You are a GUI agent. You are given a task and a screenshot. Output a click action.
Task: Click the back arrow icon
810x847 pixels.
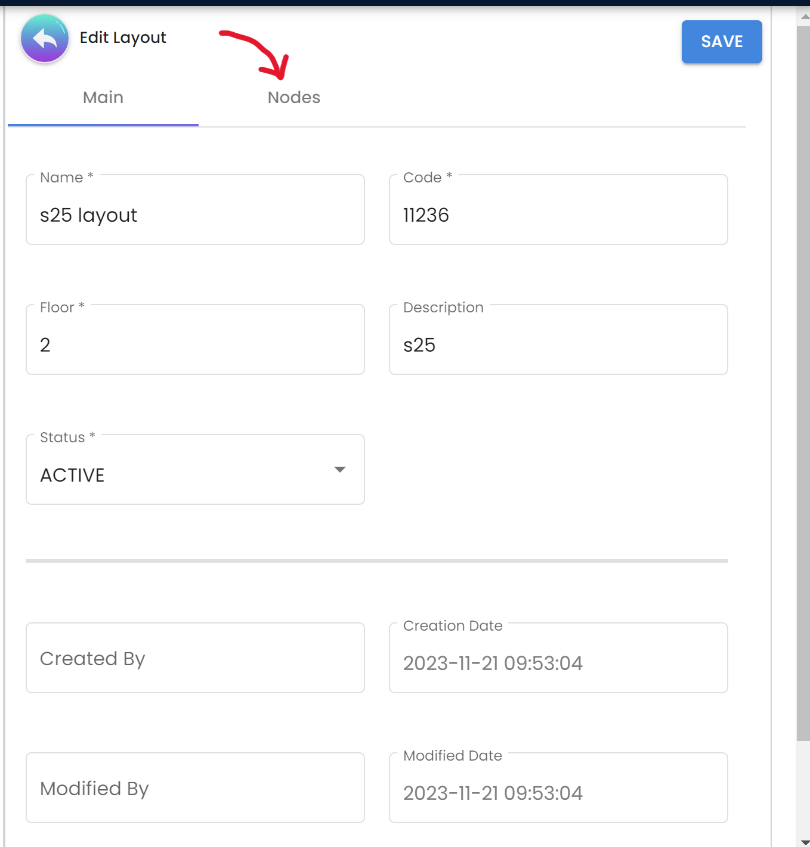coord(45,39)
